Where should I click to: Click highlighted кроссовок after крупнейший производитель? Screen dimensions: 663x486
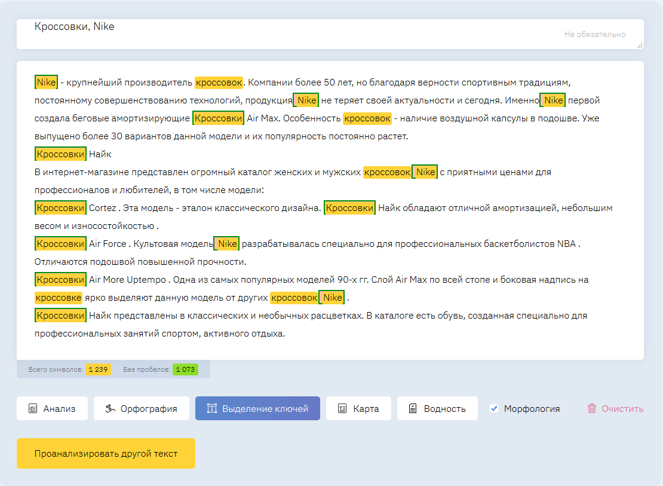pos(219,82)
